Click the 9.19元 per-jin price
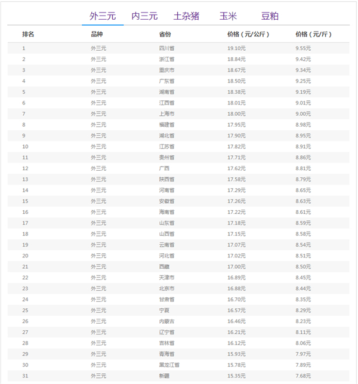This screenshot has width=358, height=384. click(303, 92)
